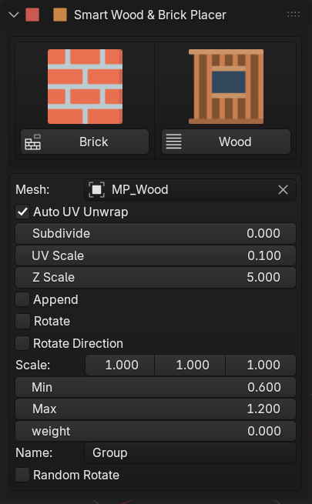
Task: Disable Auto UV Unwrap checkbox
Action: click(x=22, y=212)
